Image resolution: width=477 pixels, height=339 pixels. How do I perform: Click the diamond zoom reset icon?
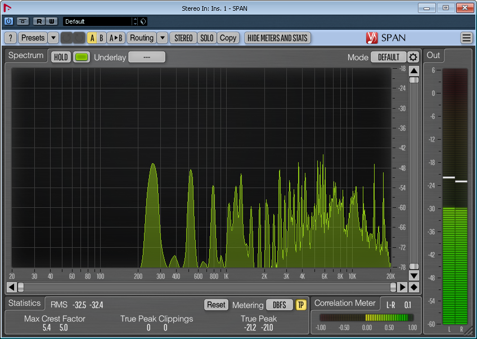[414, 287]
